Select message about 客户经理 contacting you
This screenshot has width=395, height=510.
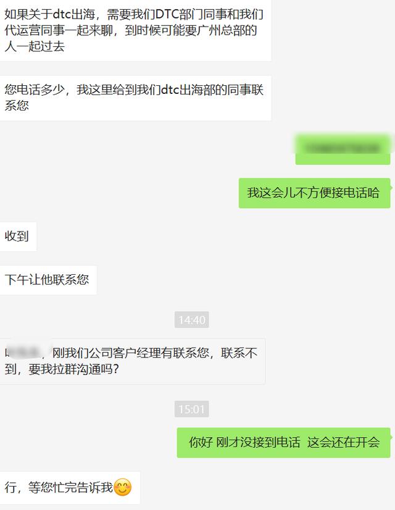(132, 361)
